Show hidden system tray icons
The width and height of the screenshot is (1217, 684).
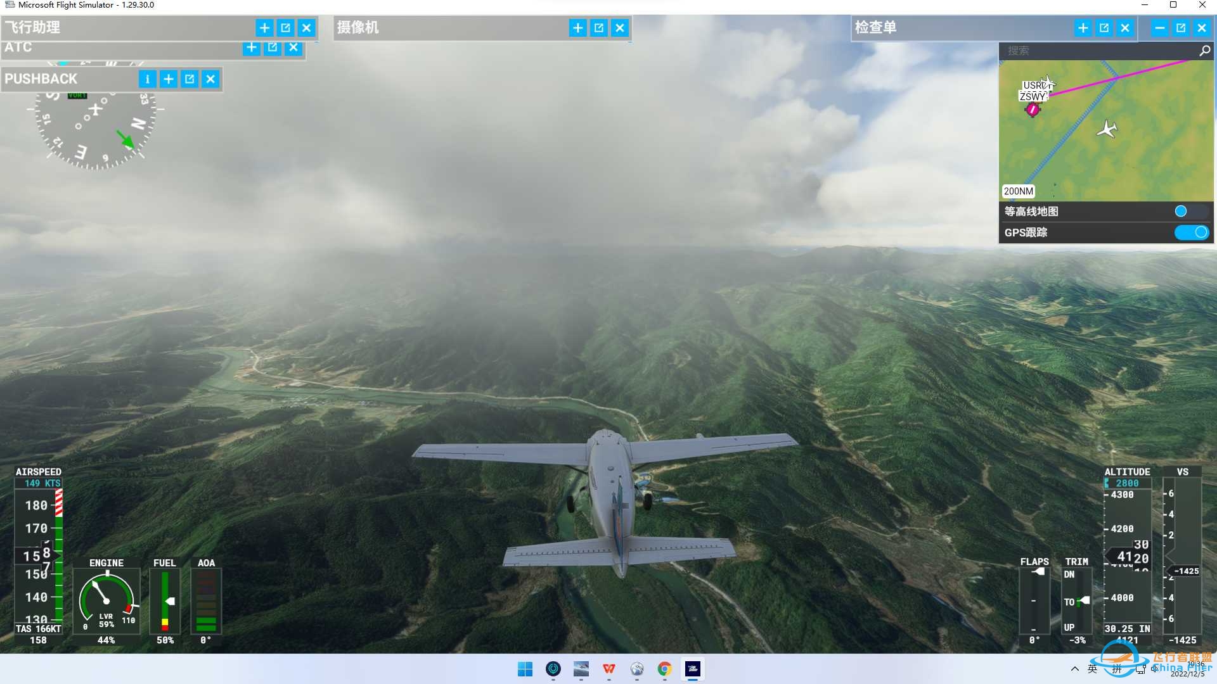(1074, 669)
